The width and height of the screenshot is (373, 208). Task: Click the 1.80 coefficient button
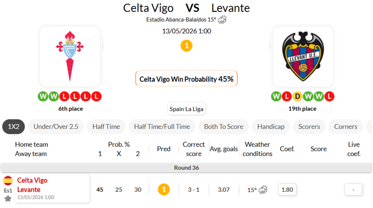click(x=287, y=190)
